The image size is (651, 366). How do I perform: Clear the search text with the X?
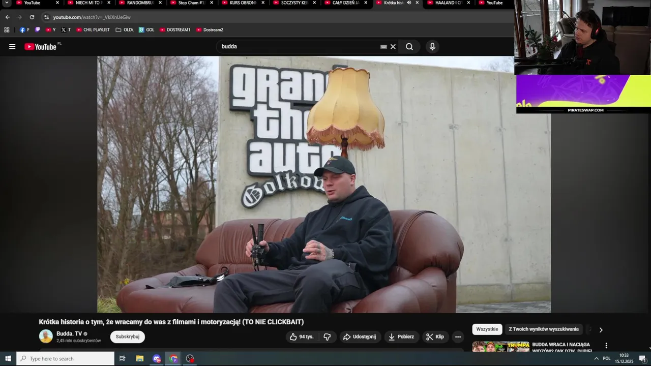393,47
